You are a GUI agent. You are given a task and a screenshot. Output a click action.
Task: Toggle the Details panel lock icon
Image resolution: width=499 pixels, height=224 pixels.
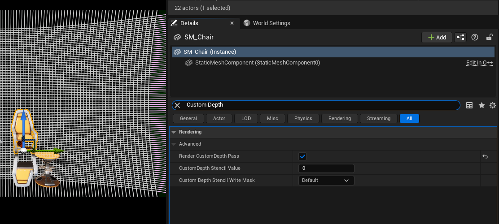(490, 37)
